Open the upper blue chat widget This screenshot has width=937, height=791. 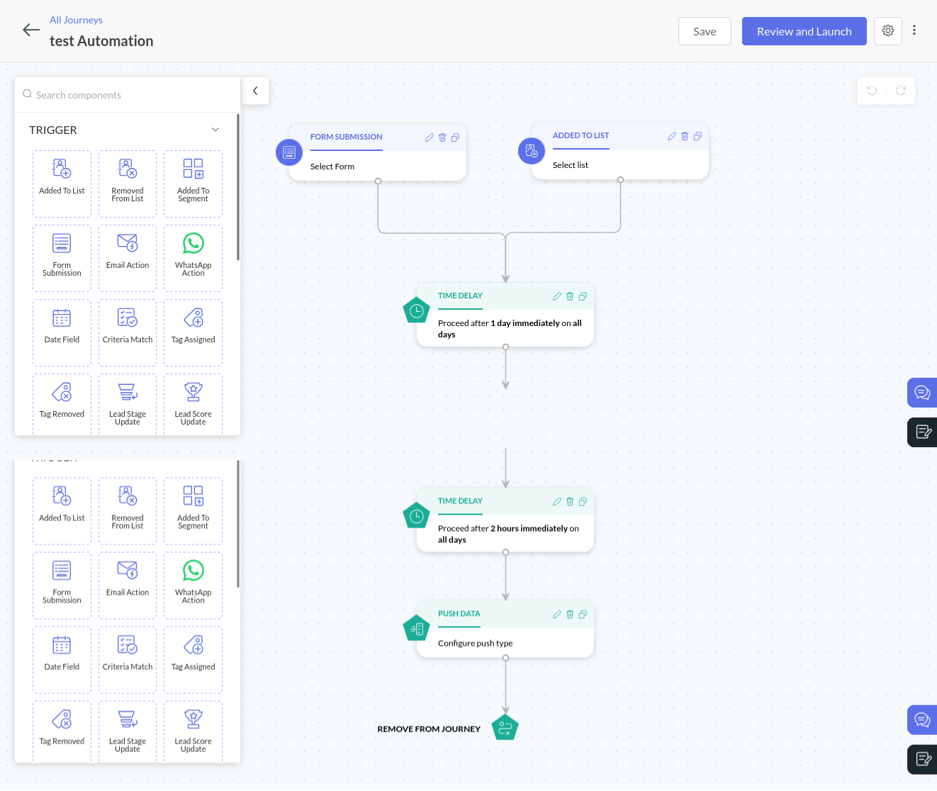pos(922,393)
